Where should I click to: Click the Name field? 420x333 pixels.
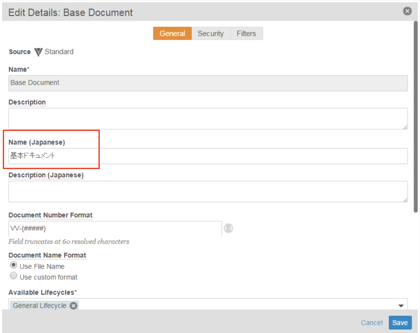[208, 83]
